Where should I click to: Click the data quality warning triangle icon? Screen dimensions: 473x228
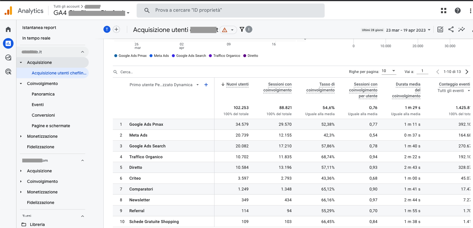pyautogui.click(x=225, y=30)
